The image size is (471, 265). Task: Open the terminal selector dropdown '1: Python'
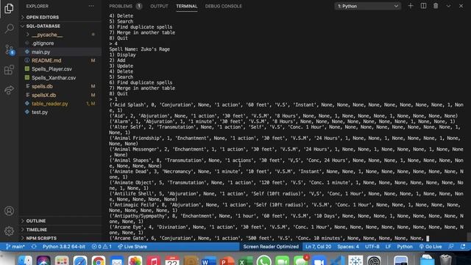click(368, 6)
